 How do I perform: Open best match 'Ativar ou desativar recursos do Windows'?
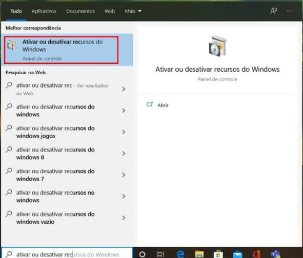61,50
